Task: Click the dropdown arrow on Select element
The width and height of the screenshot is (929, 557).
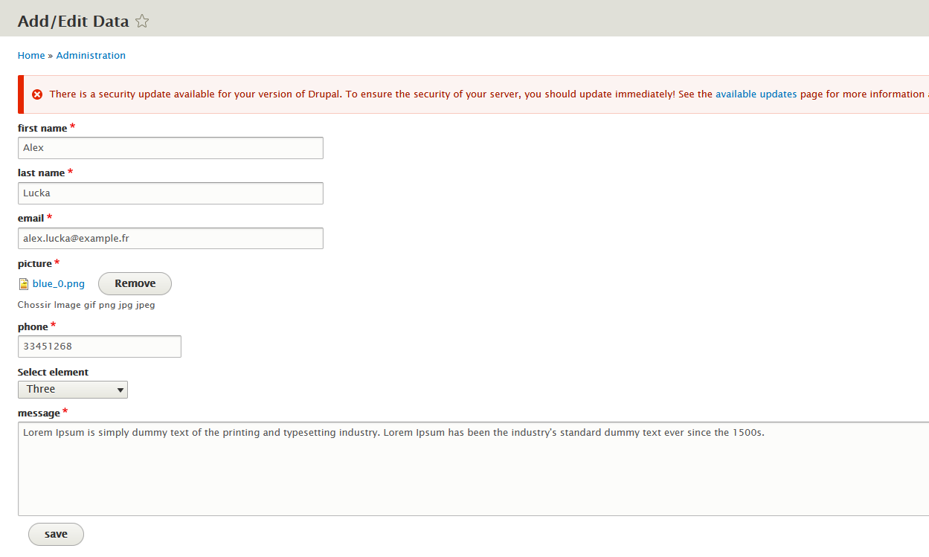Action: (x=119, y=389)
